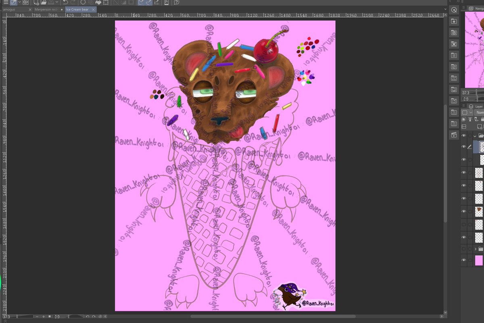The height and width of the screenshot is (323, 484).
Task: Redo the undone action
Action: pyautogui.click(x=73, y=2)
